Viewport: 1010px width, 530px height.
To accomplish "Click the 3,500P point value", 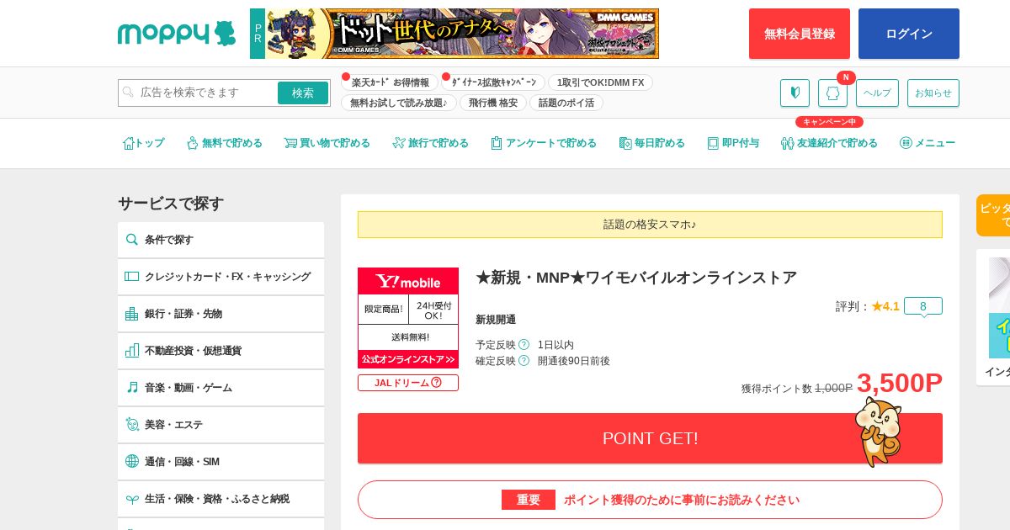I will 900,383.
